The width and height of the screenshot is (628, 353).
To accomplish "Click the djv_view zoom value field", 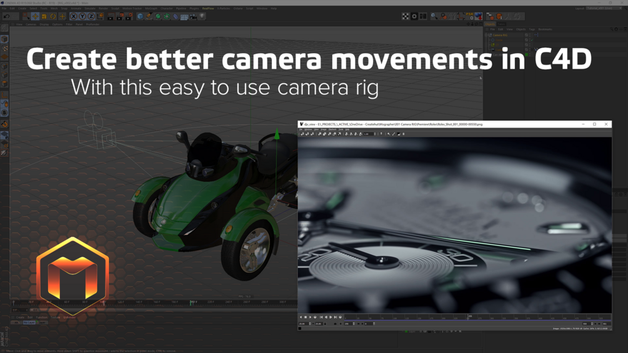I will click(367, 134).
